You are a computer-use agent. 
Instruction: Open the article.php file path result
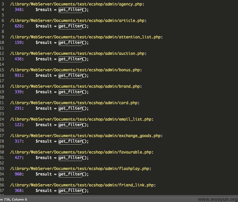click(x=78, y=20)
